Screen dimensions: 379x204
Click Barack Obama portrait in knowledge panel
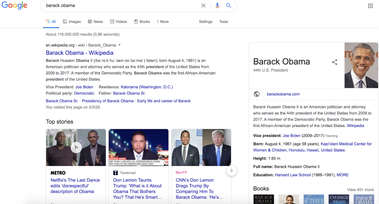[x=361, y=65]
